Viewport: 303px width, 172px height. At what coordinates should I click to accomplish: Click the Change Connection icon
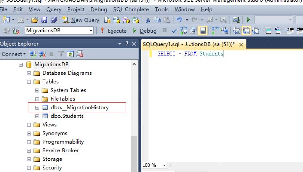click(16, 31)
